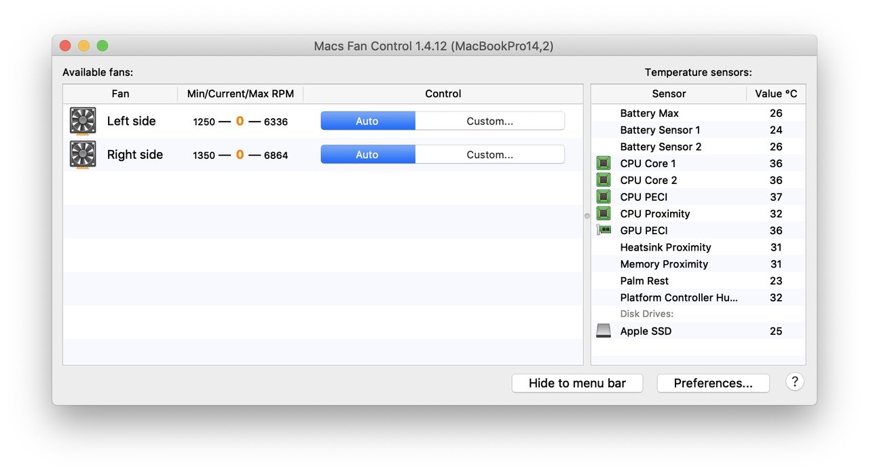Select the Palm Rest sensor row
This screenshot has height=474, width=869.
tap(699, 280)
